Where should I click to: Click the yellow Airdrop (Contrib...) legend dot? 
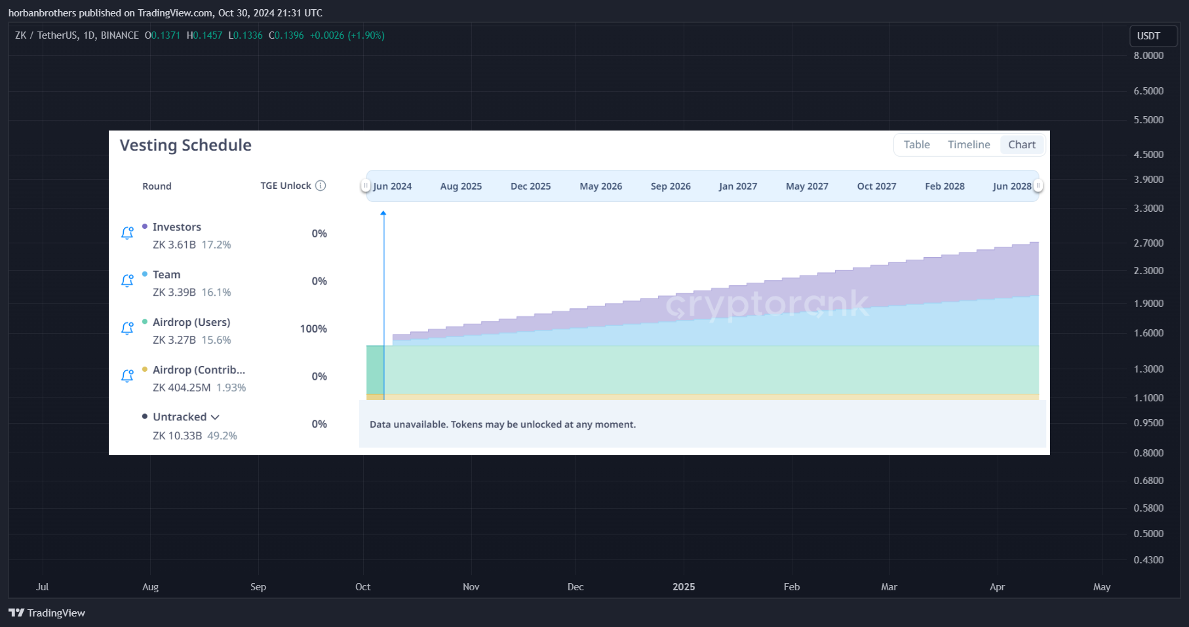click(145, 369)
